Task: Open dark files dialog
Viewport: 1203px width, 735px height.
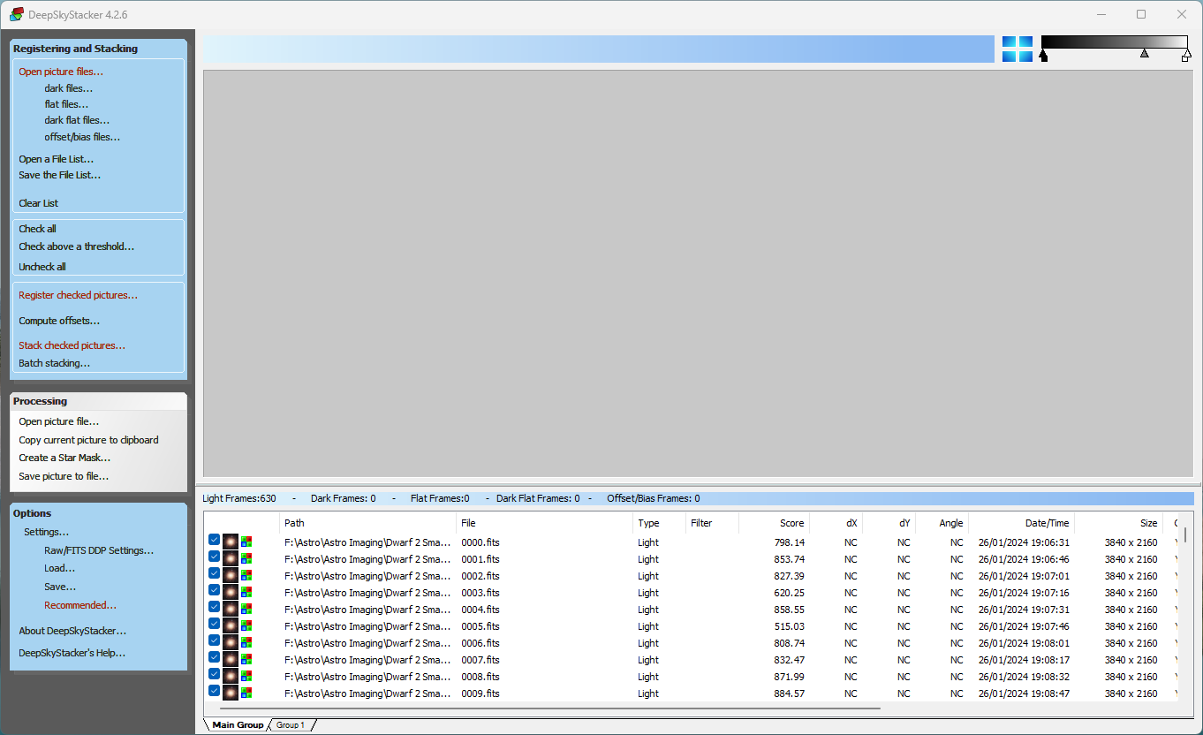Action: click(69, 88)
